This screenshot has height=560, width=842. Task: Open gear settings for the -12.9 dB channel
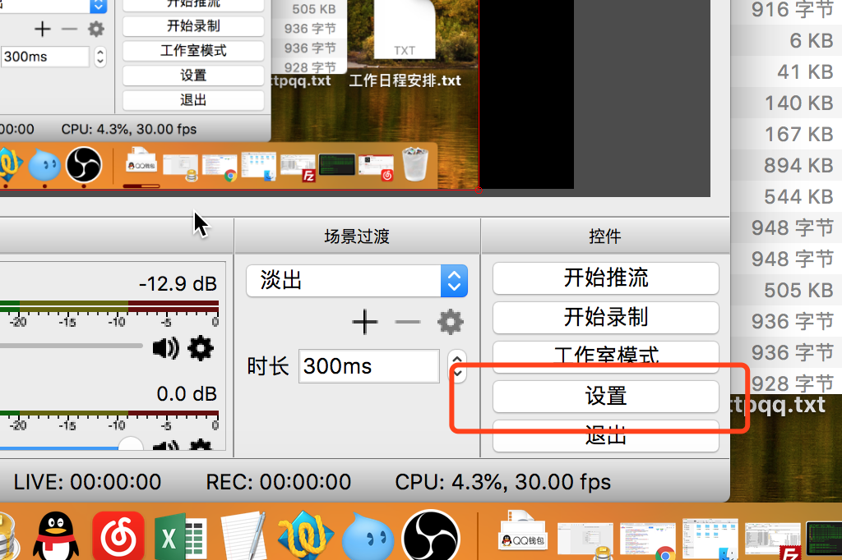pyautogui.click(x=201, y=349)
